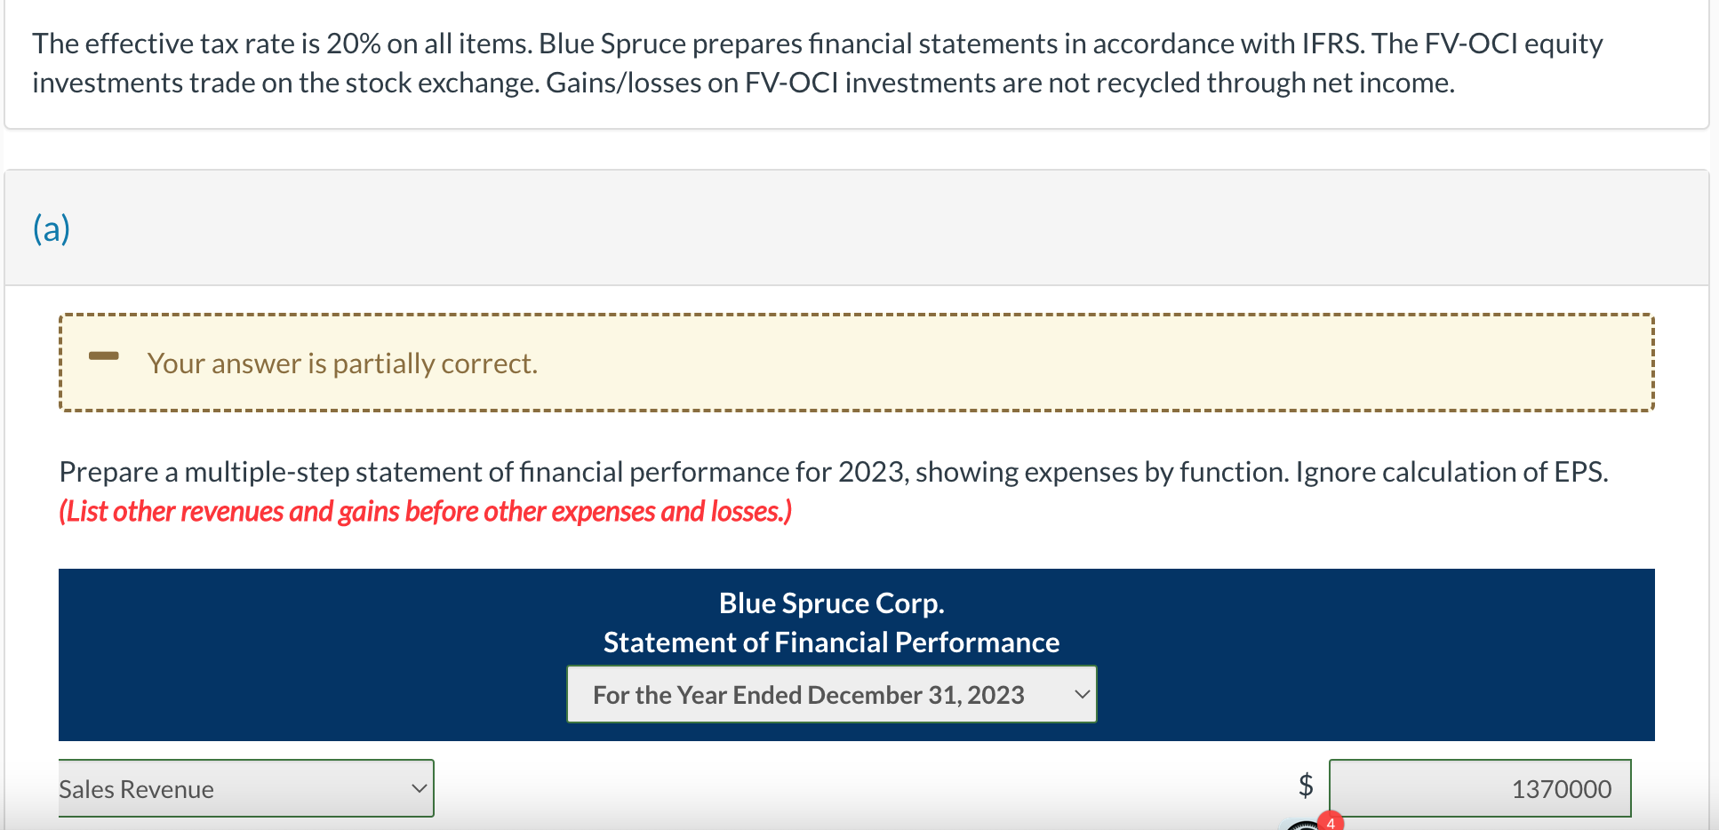Click the Blue Spruce Corp. statement header
The width and height of the screenshot is (1719, 830).
pyautogui.click(x=831, y=603)
